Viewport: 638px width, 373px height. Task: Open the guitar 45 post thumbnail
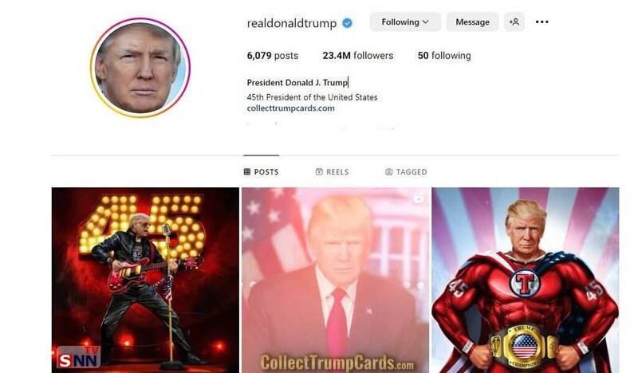point(145,281)
